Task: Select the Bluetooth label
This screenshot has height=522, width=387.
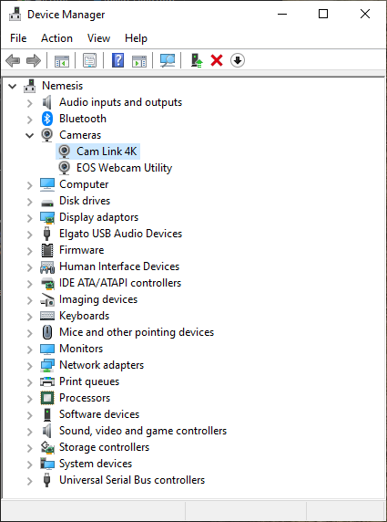Action: 83,119
